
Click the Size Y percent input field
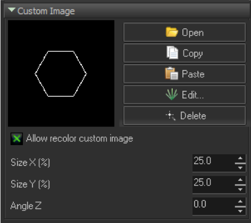[214, 185]
